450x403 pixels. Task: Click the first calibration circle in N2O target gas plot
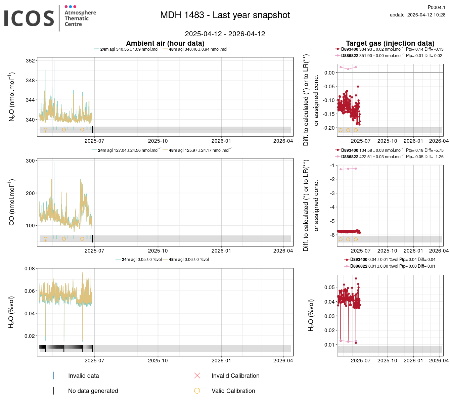341,130
